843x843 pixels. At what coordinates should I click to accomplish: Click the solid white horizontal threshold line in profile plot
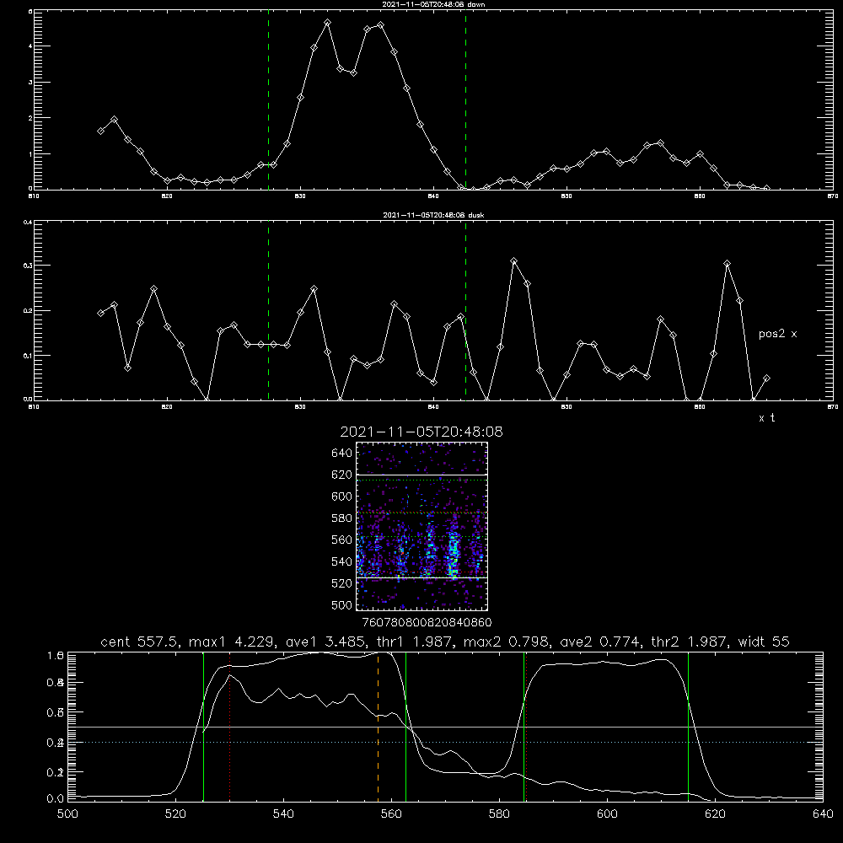[x=445, y=727]
